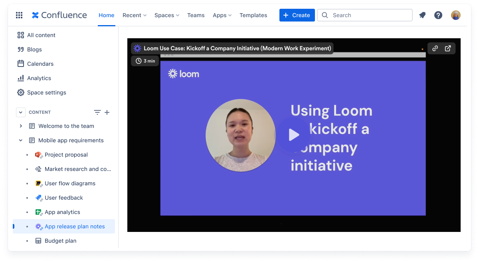Open the Recent dropdown menu
This screenshot has height=263, width=479.
135,15
